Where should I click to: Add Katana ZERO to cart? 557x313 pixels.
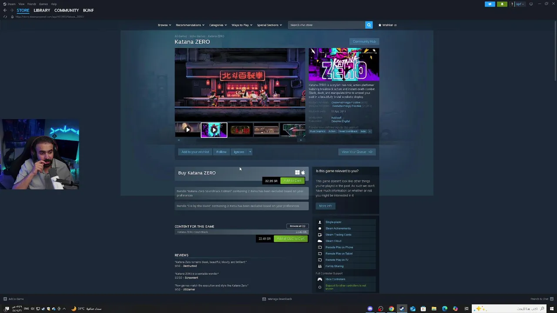click(292, 181)
